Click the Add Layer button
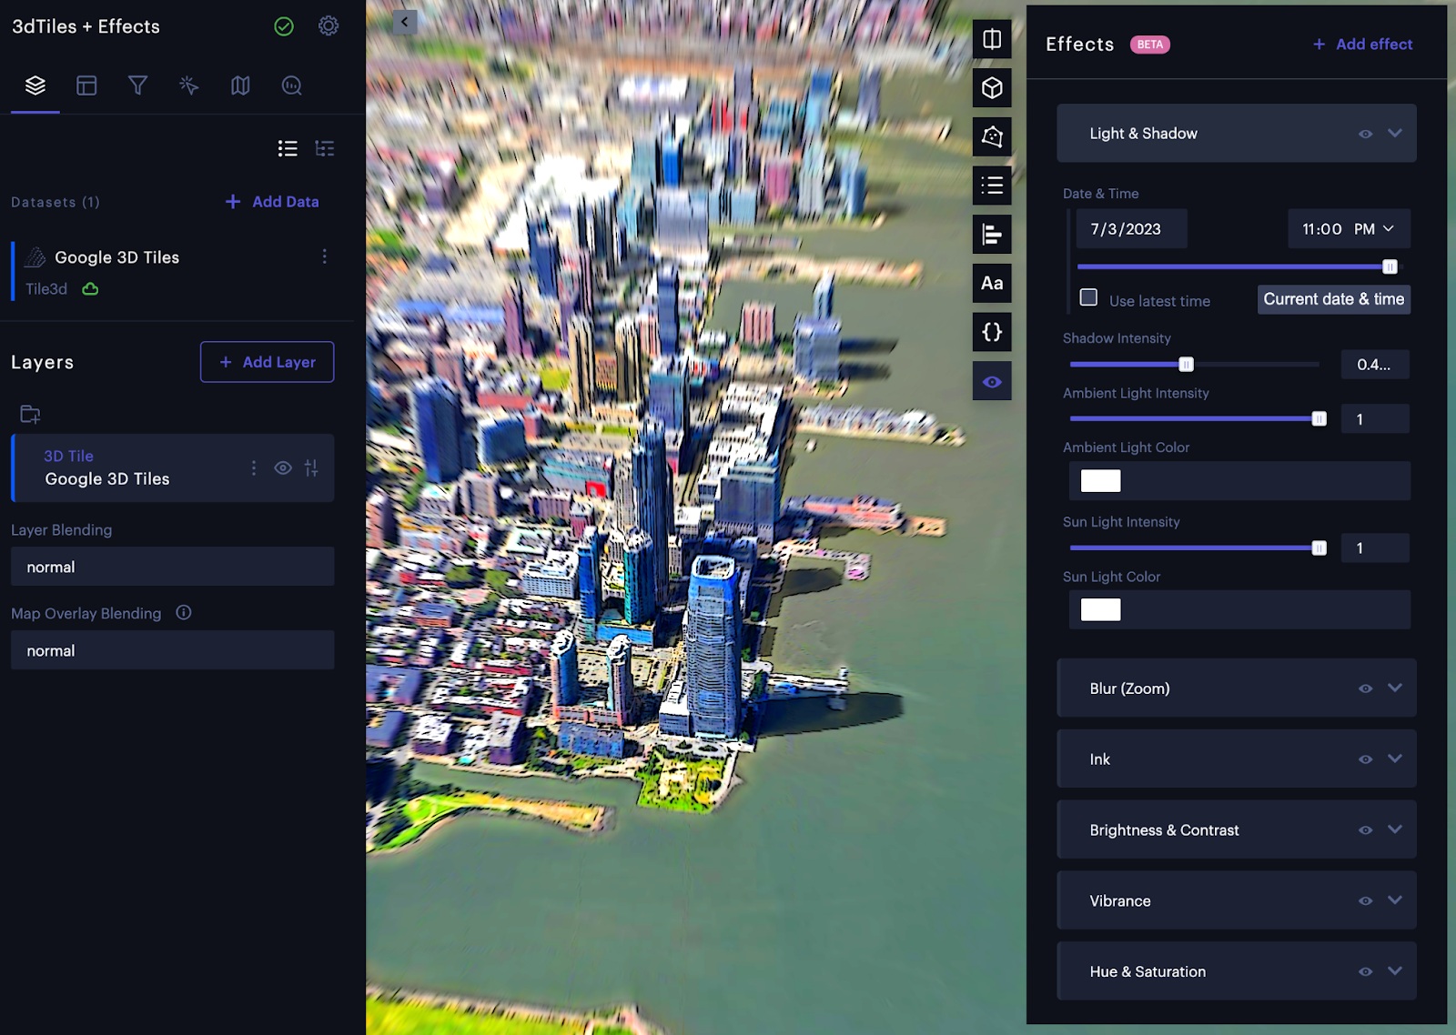This screenshot has width=1456, height=1035. coord(267,362)
